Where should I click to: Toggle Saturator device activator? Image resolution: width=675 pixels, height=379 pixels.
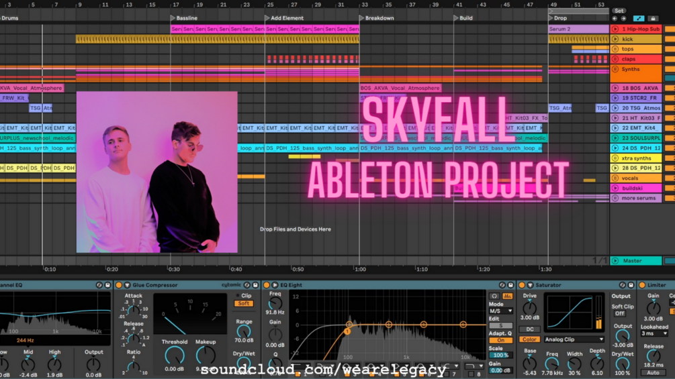point(522,285)
